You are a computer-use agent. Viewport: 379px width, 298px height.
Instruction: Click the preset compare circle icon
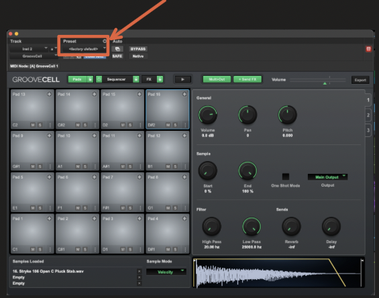[x=105, y=41]
